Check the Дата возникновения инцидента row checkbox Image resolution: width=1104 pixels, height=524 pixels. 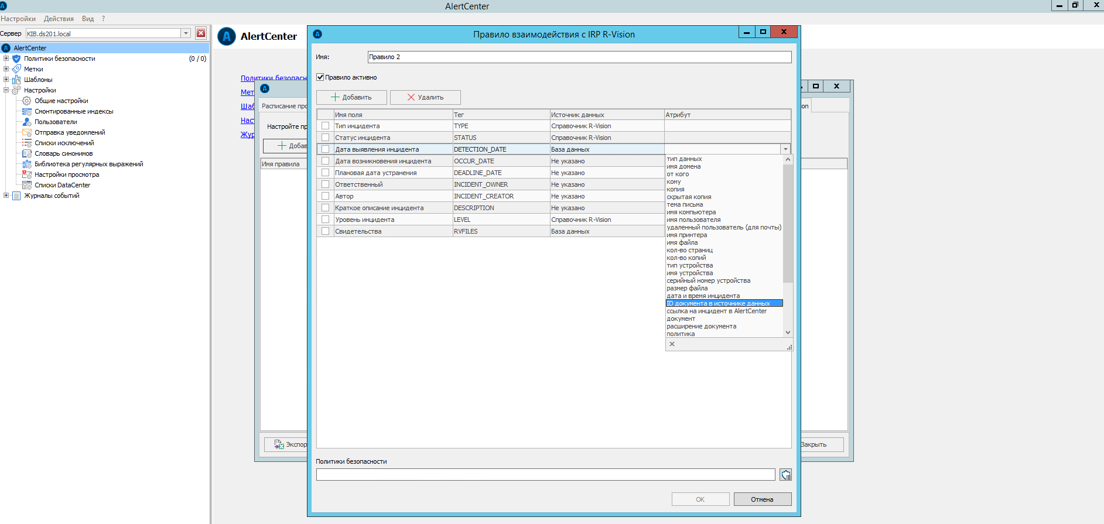pos(326,161)
